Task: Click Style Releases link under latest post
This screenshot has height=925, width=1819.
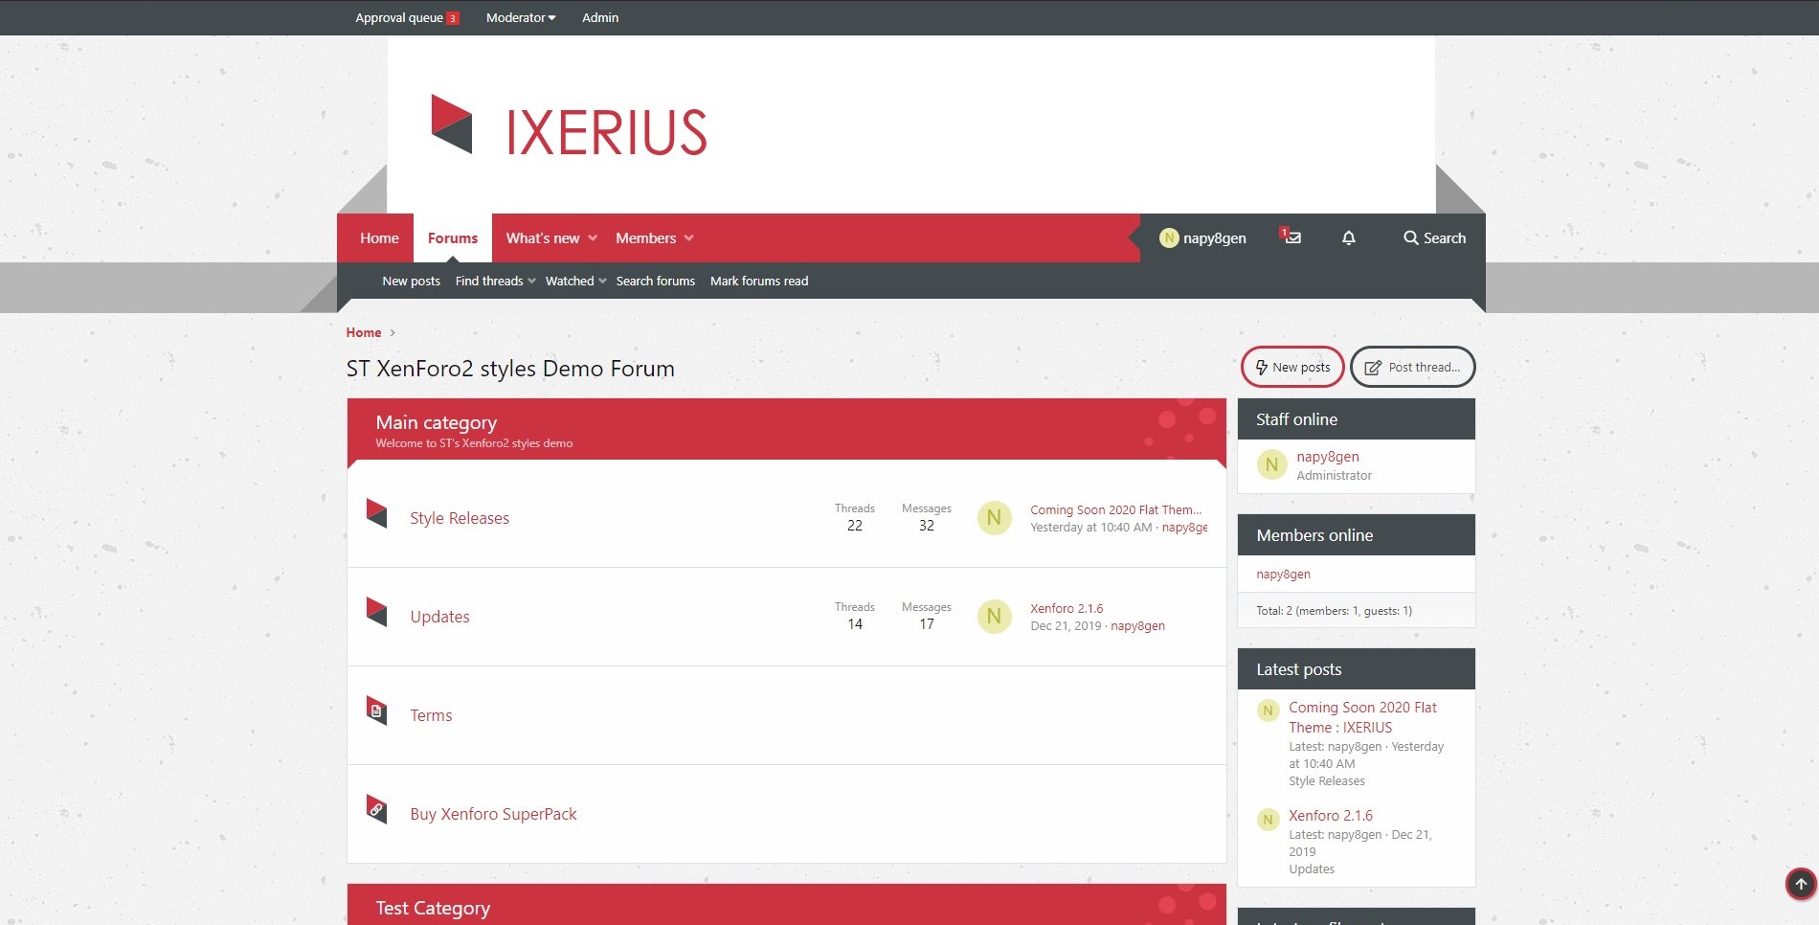Action: 1327,781
